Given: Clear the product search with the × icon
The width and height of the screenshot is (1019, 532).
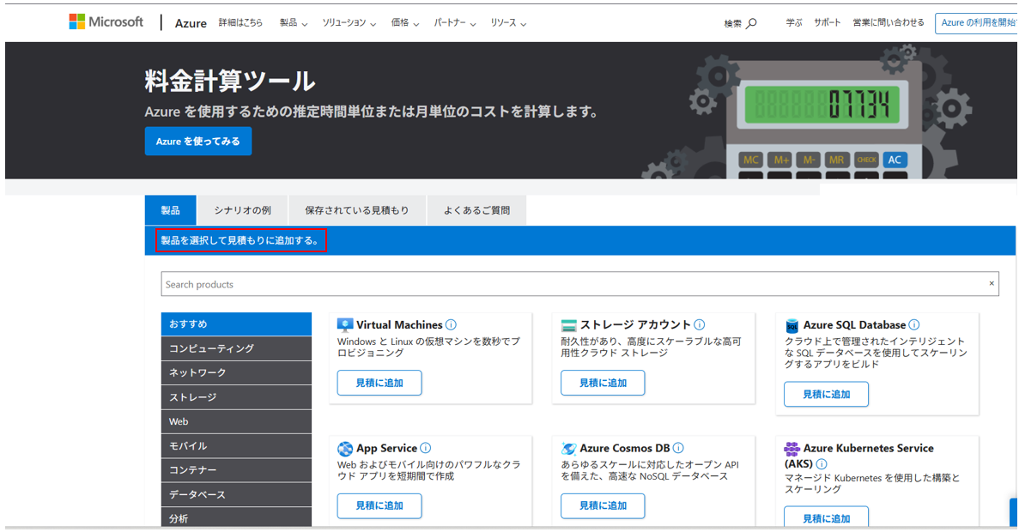Looking at the screenshot, I should (x=991, y=284).
